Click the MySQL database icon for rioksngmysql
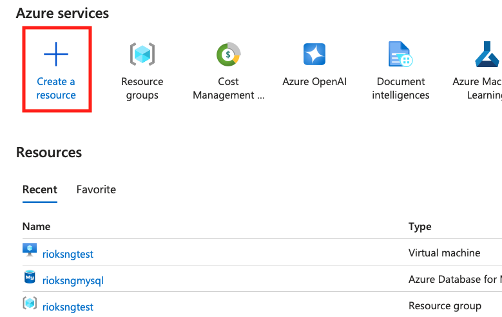Screen dimensions: 502x317 pyautogui.click(x=30, y=277)
